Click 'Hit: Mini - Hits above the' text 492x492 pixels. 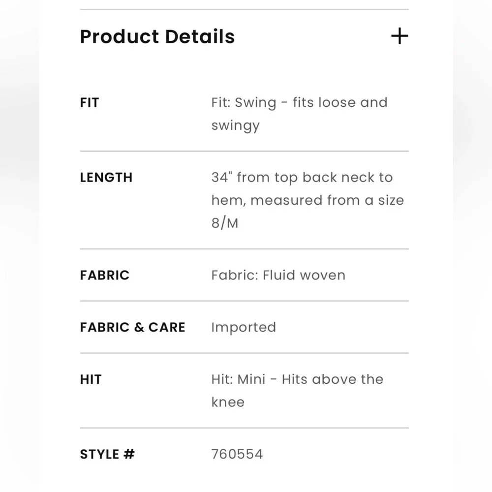tap(297, 379)
